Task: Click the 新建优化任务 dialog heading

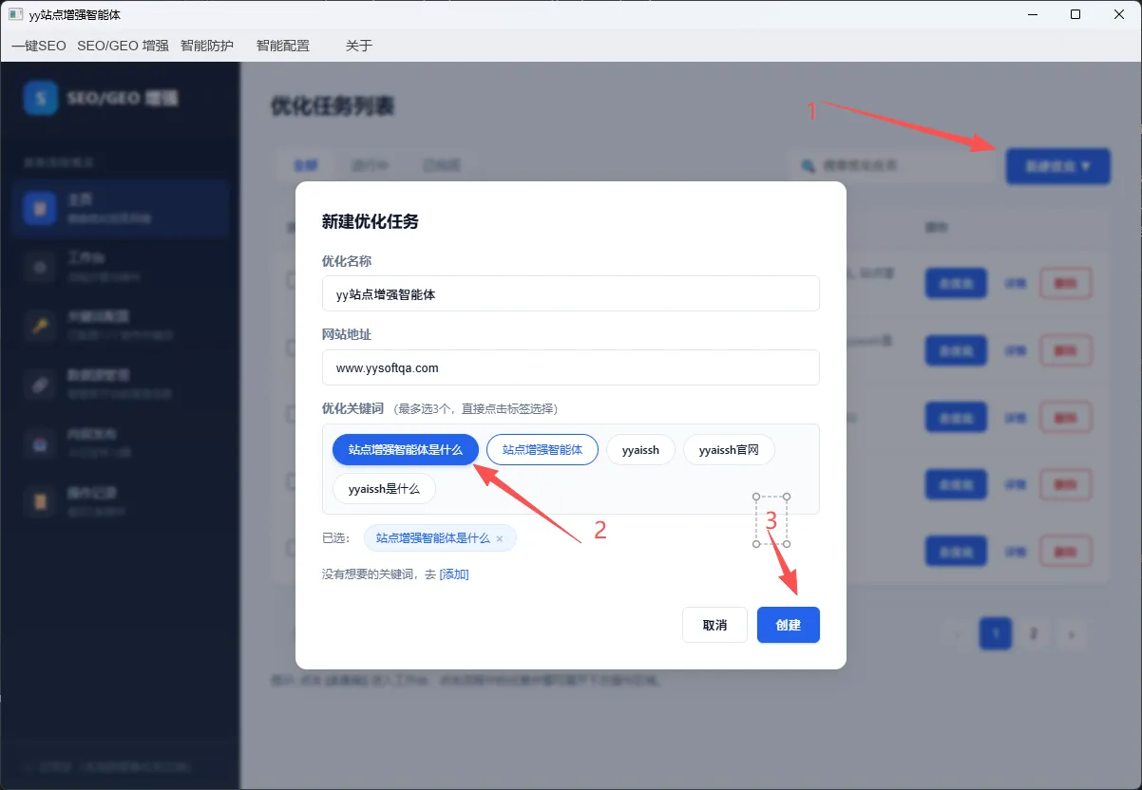Action: pyautogui.click(x=371, y=222)
